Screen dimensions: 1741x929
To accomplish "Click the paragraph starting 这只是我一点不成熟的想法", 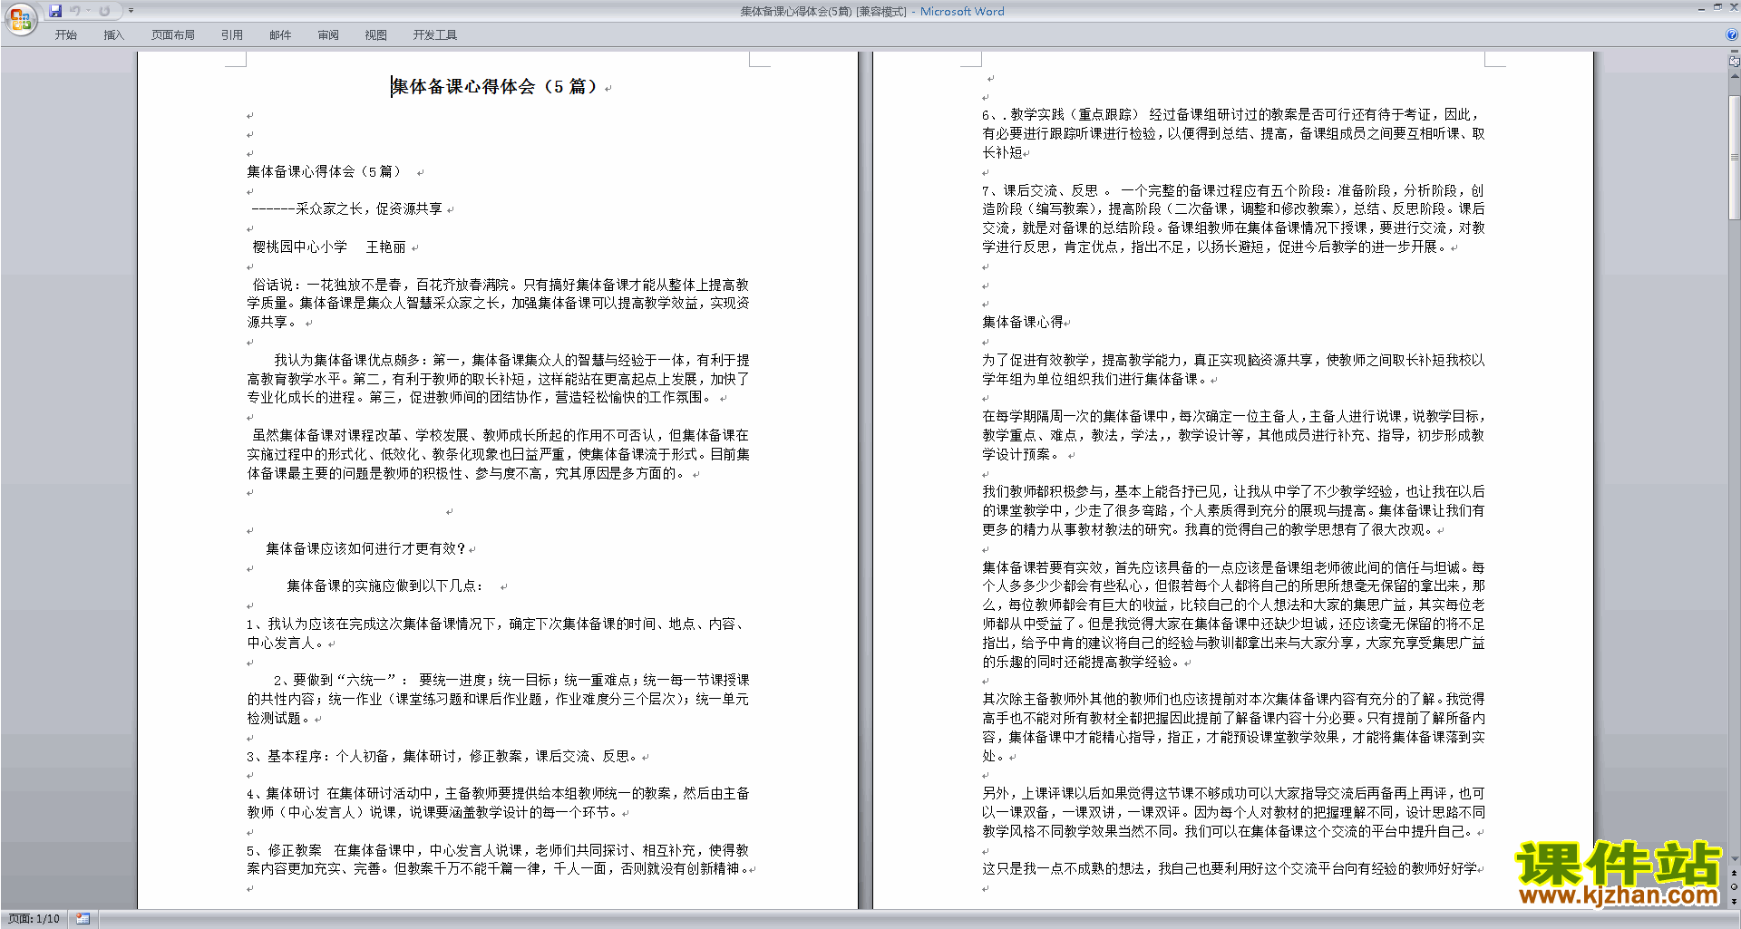I will click(x=1230, y=868).
